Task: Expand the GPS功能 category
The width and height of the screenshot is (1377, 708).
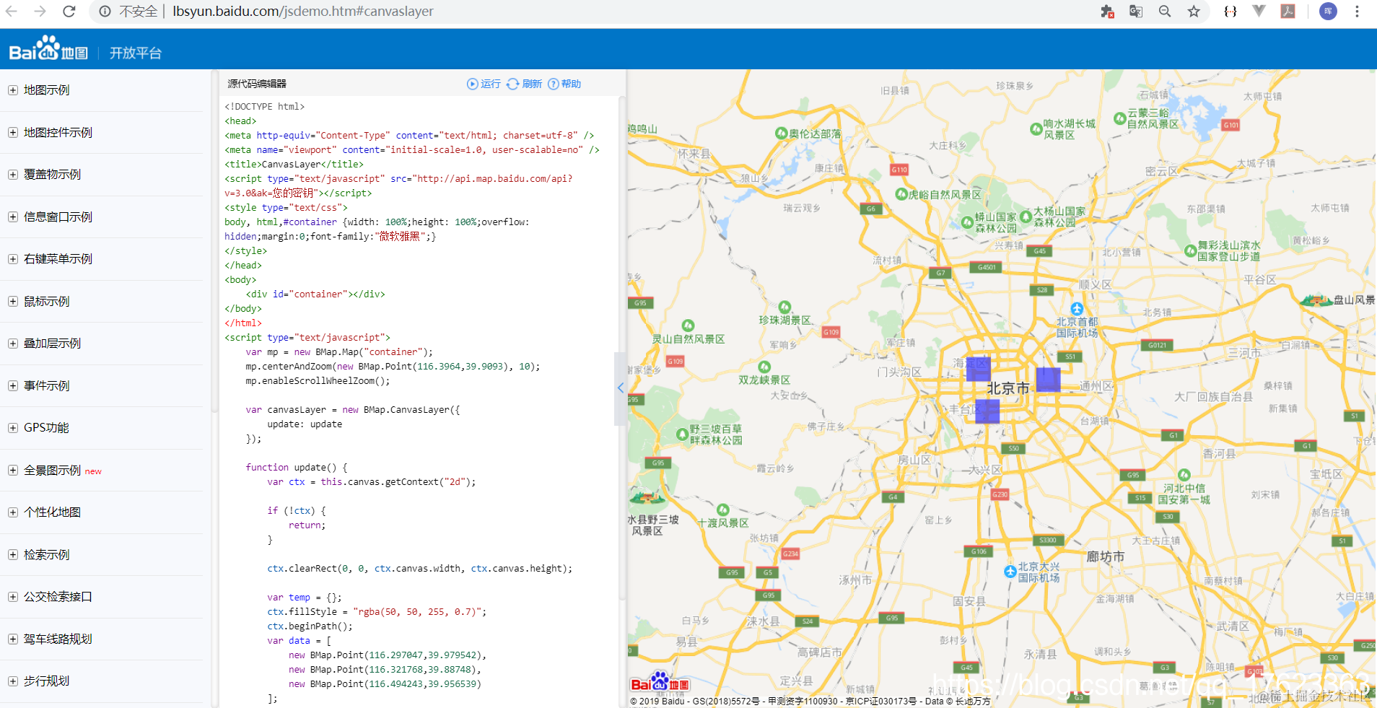Action: click(x=13, y=428)
